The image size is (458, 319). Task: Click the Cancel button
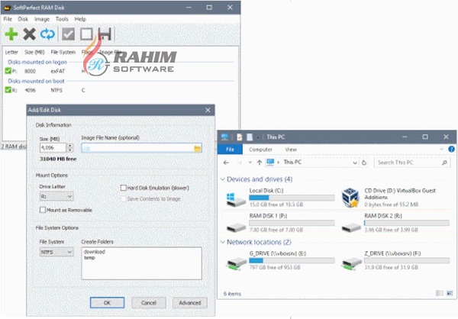pos(149,303)
